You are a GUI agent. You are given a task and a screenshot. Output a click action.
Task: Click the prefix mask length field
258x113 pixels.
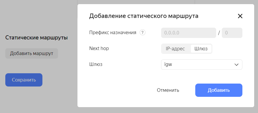pyautogui.click(x=232, y=33)
